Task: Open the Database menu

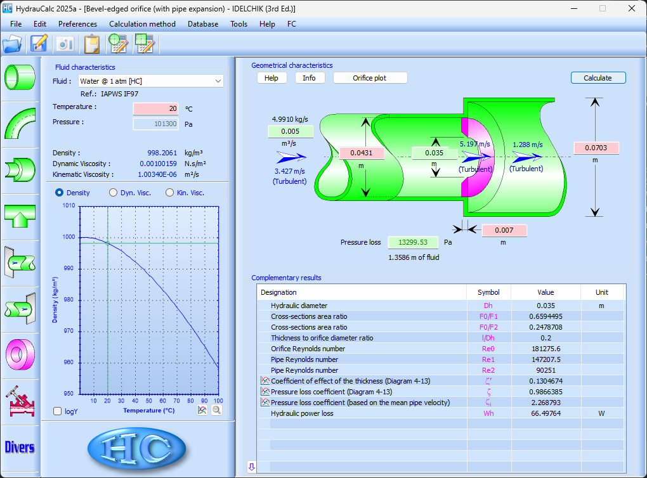Action: (x=202, y=24)
